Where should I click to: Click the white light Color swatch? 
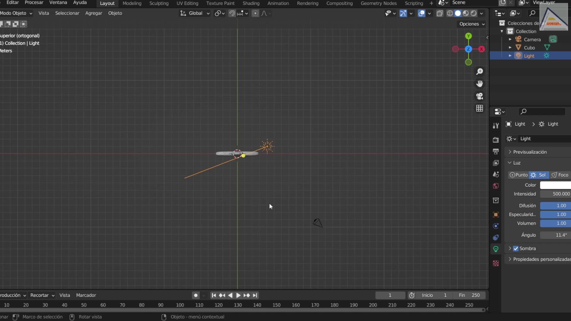pyautogui.click(x=555, y=185)
